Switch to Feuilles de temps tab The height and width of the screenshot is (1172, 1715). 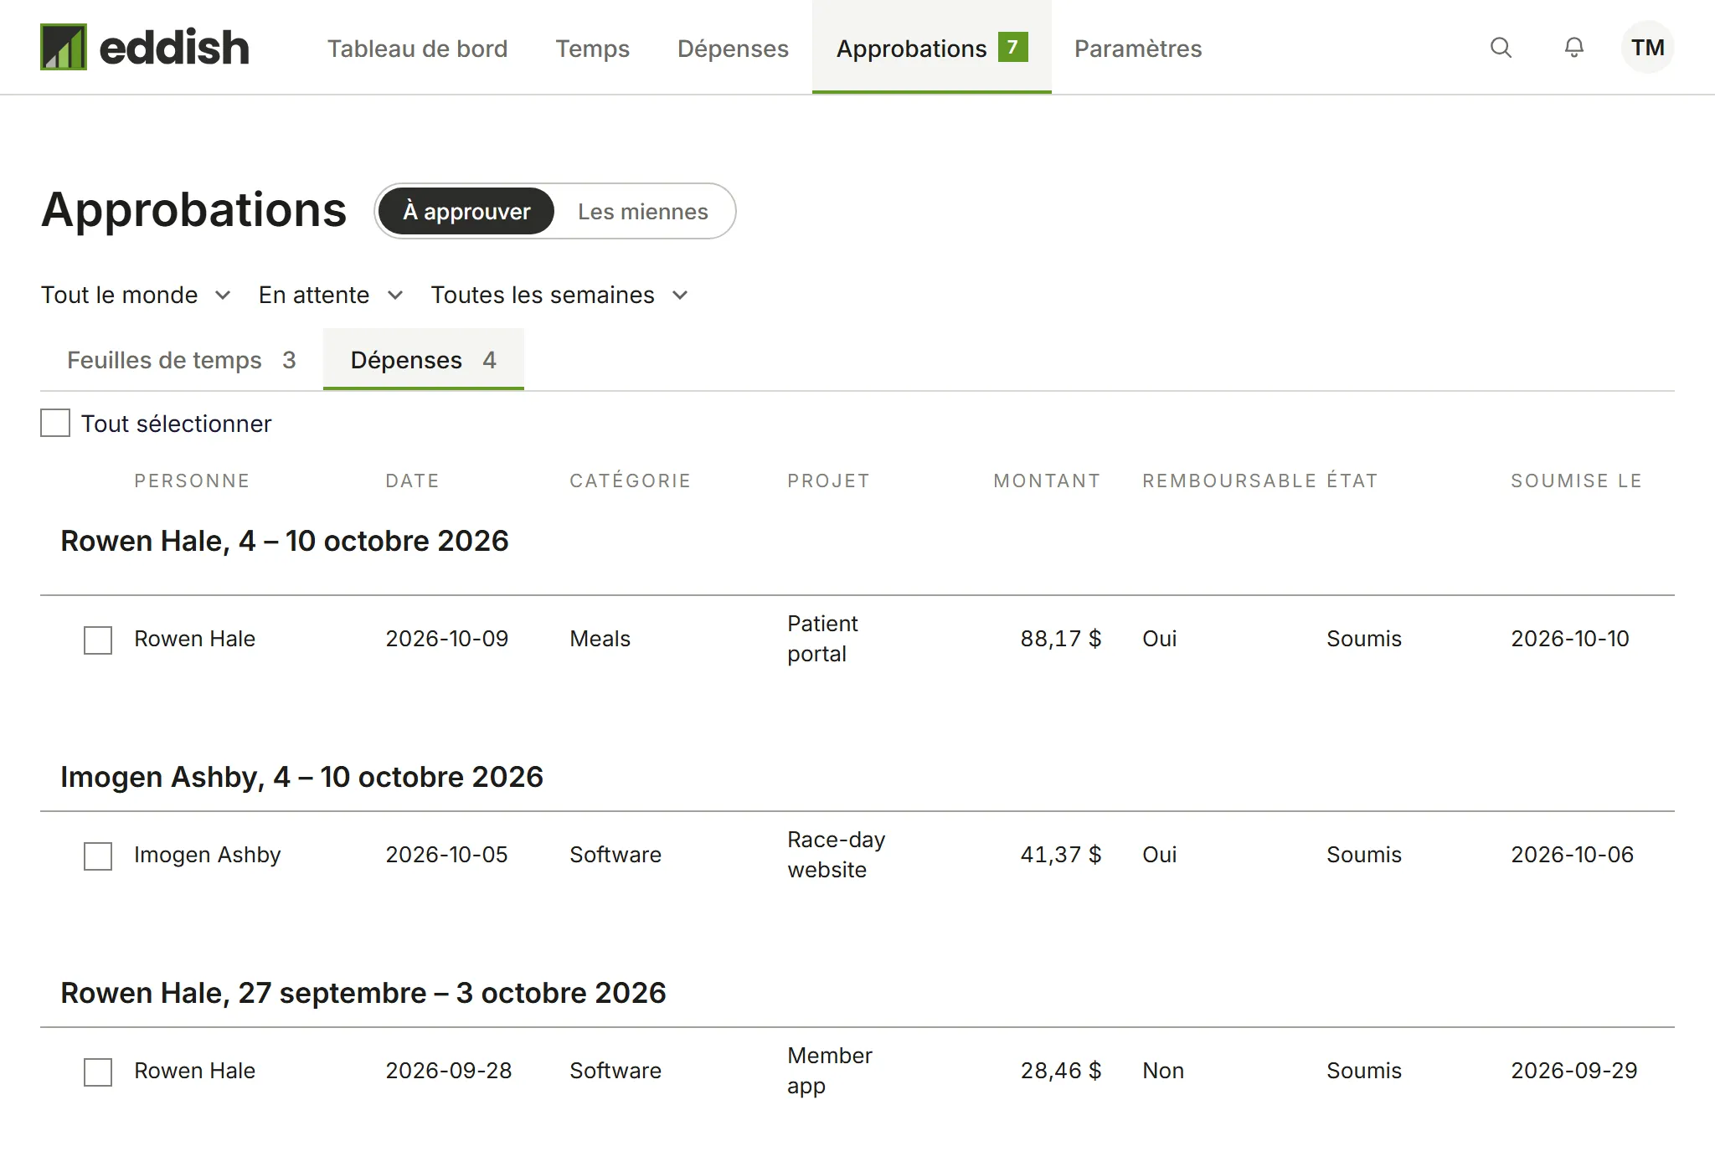pos(182,360)
